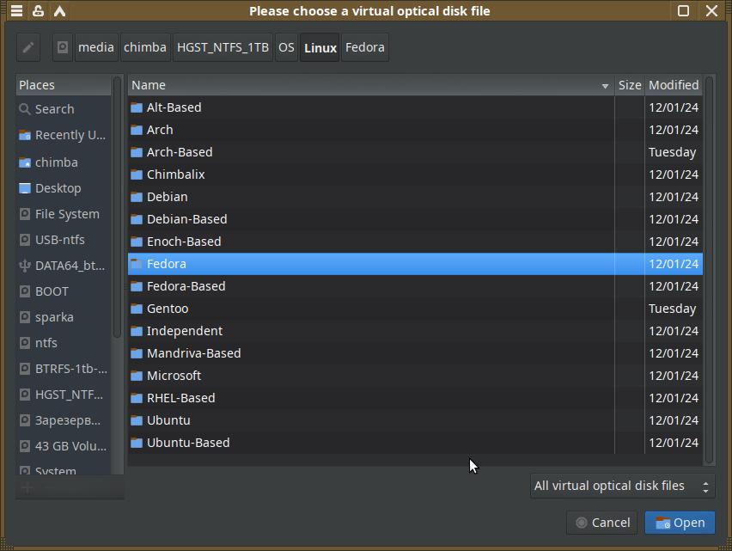Switch to the HGST_NTFS_1TB path button
Screen dimensions: 732x551
pos(223,47)
